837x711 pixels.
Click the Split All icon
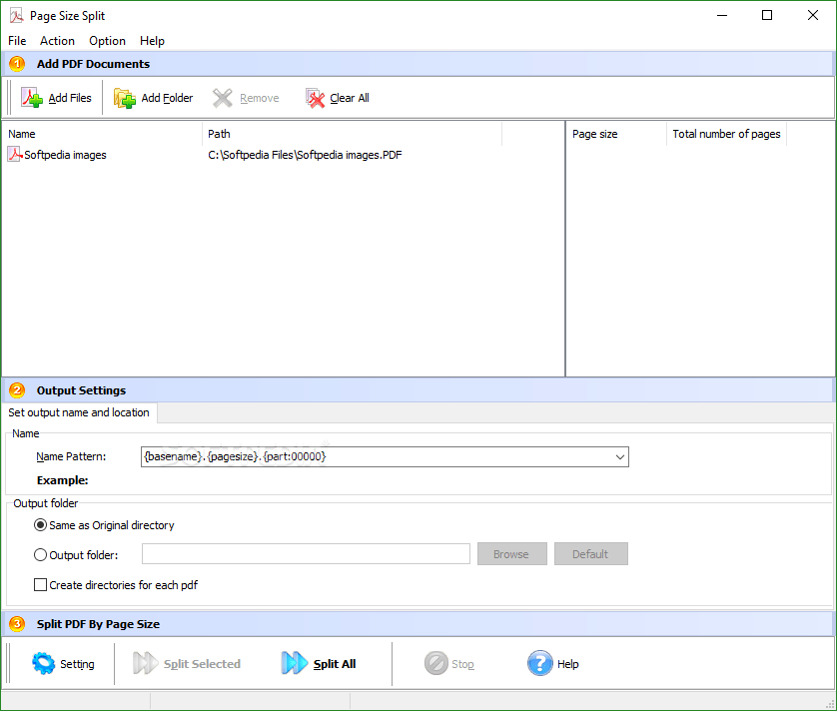tap(296, 663)
